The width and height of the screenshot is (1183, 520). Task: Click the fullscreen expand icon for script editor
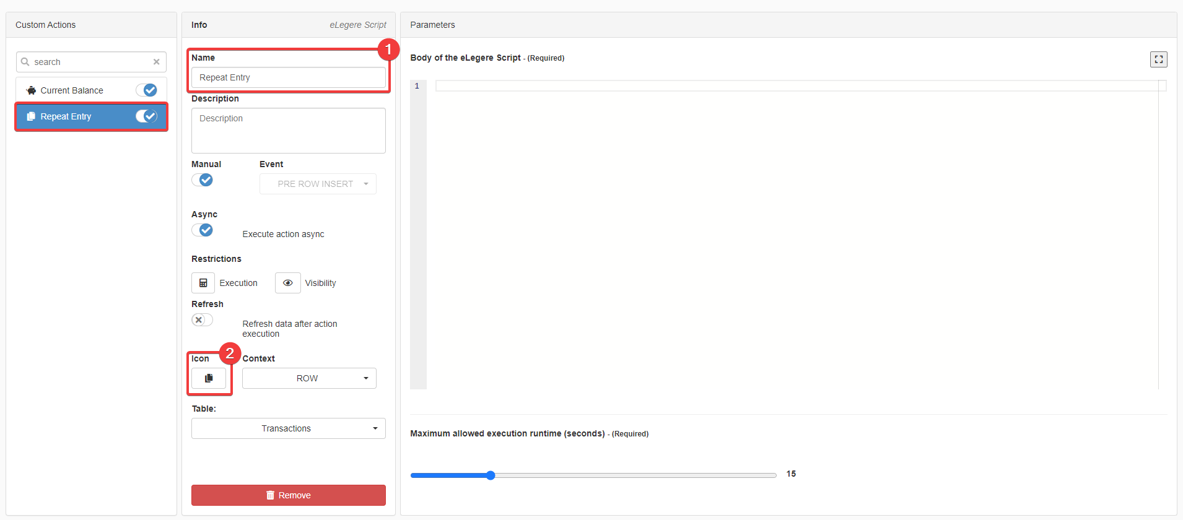coord(1158,59)
